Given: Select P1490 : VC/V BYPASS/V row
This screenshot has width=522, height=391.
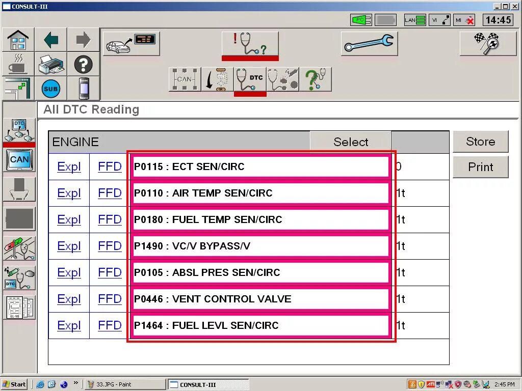Looking at the screenshot, I should 260,246.
